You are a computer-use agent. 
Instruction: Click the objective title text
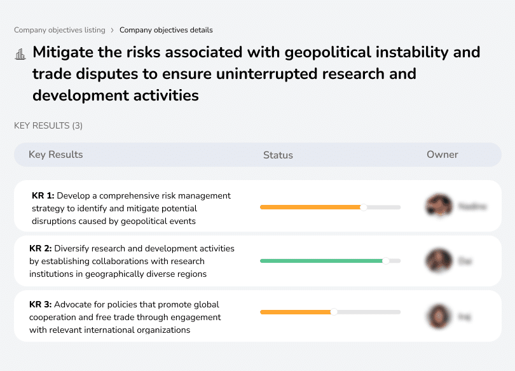[x=254, y=73]
